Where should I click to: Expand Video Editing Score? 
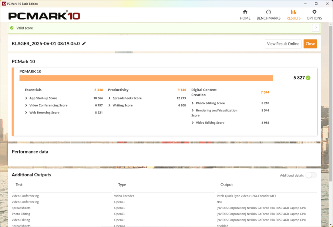coord(193,123)
